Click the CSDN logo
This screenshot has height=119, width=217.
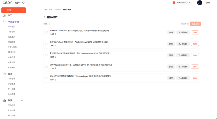tap(8, 3)
